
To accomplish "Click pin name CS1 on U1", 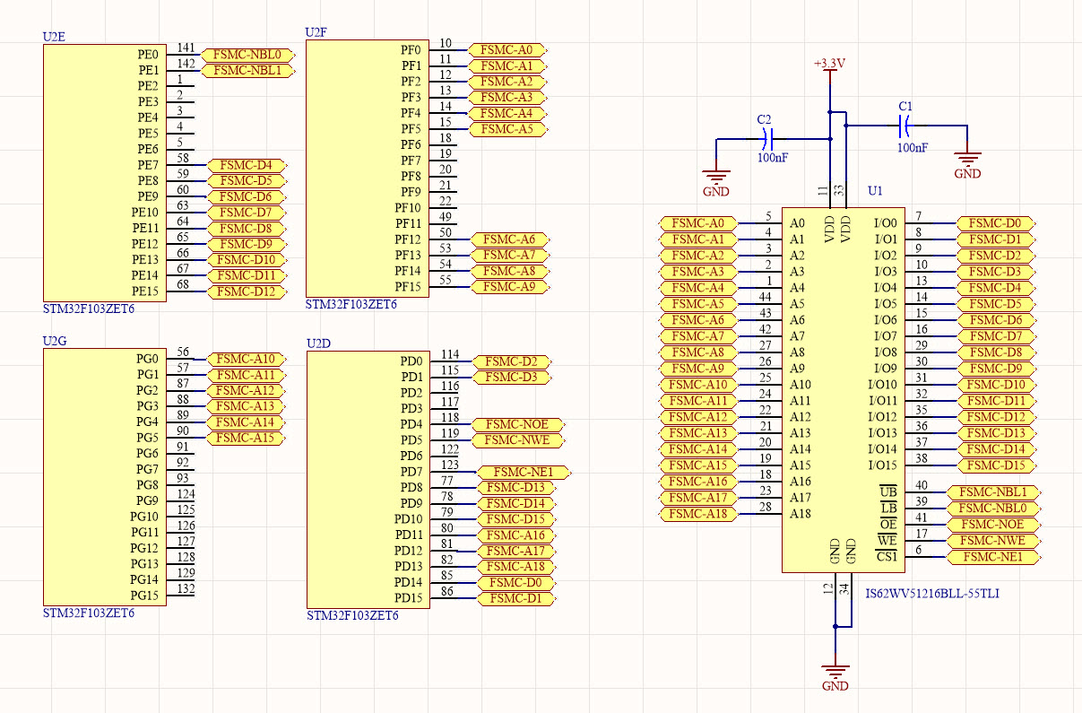I will click(887, 557).
